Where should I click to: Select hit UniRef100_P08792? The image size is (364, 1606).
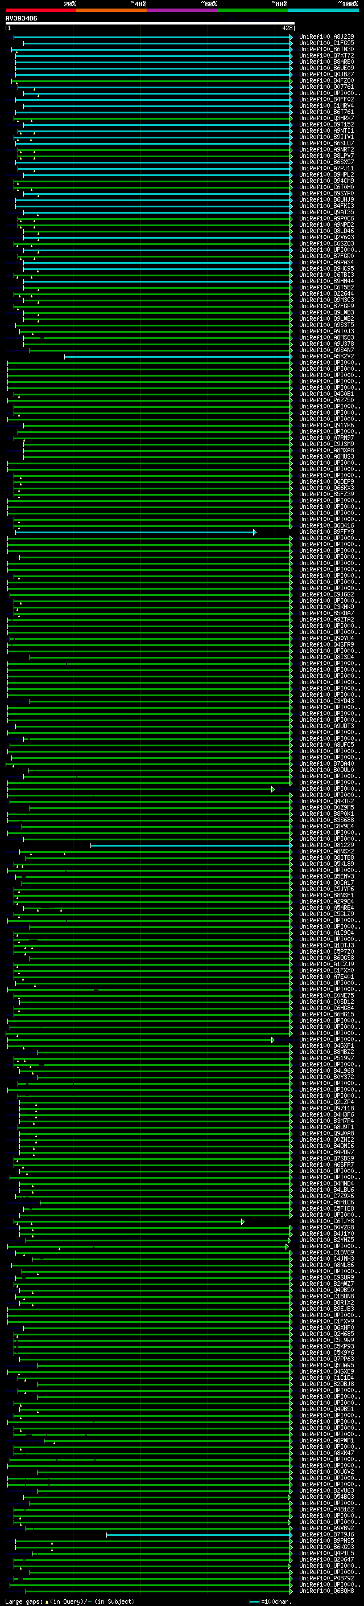tap(326, 1579)
